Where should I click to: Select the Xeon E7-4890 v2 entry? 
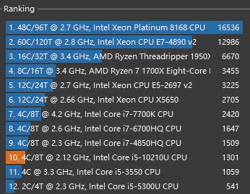(124, 42)
